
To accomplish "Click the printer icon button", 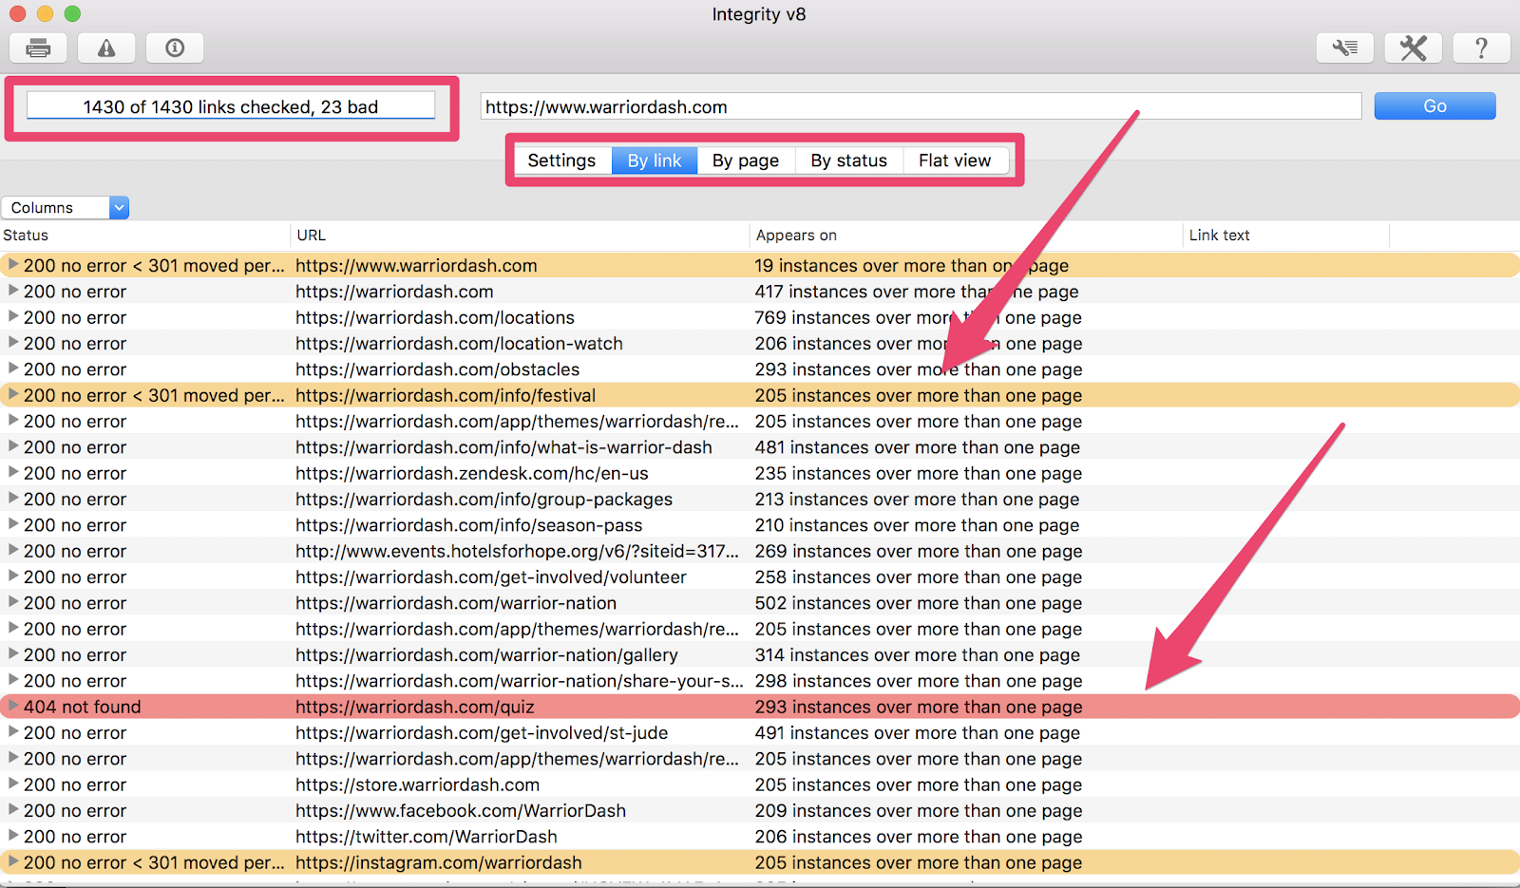I will [x=38, y=47].
